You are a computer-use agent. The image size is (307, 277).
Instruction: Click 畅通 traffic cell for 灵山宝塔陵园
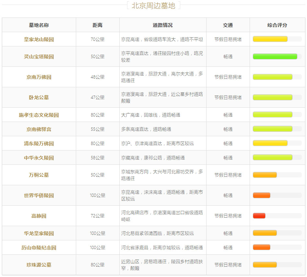click(x=228, y=57)
